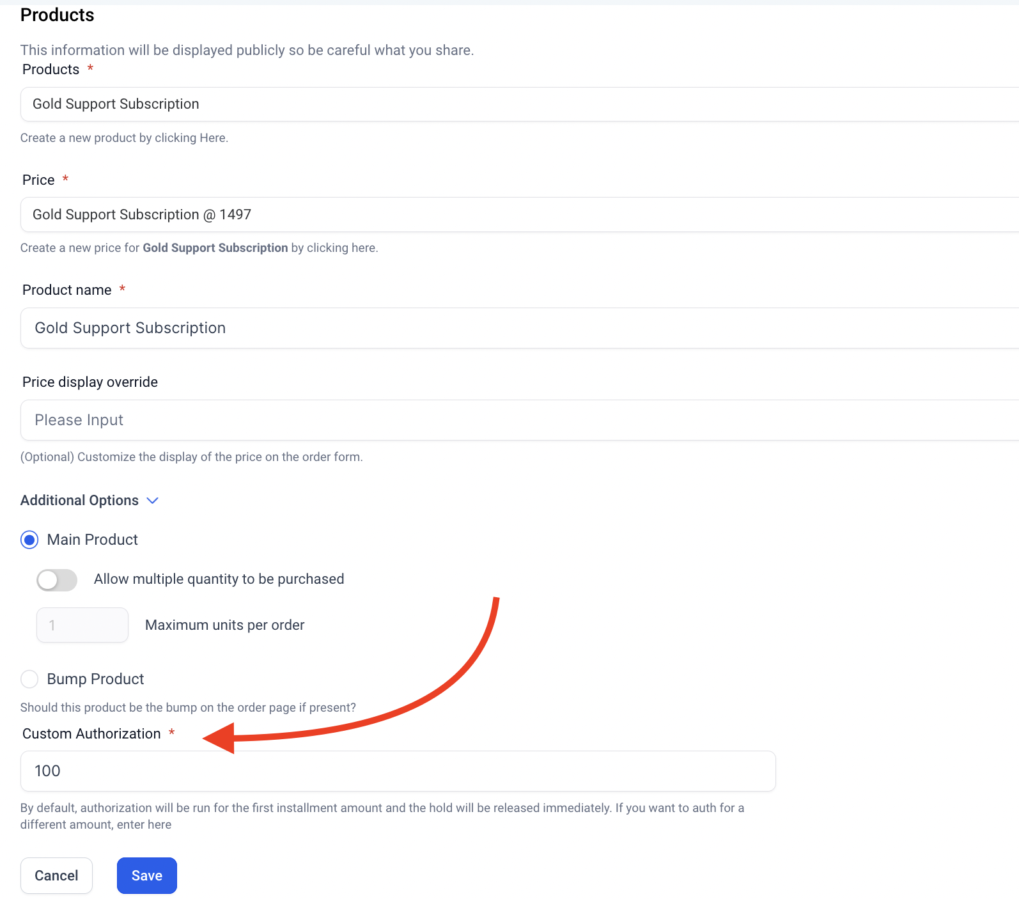Click the Additional Options heading text

coord(79,501)
